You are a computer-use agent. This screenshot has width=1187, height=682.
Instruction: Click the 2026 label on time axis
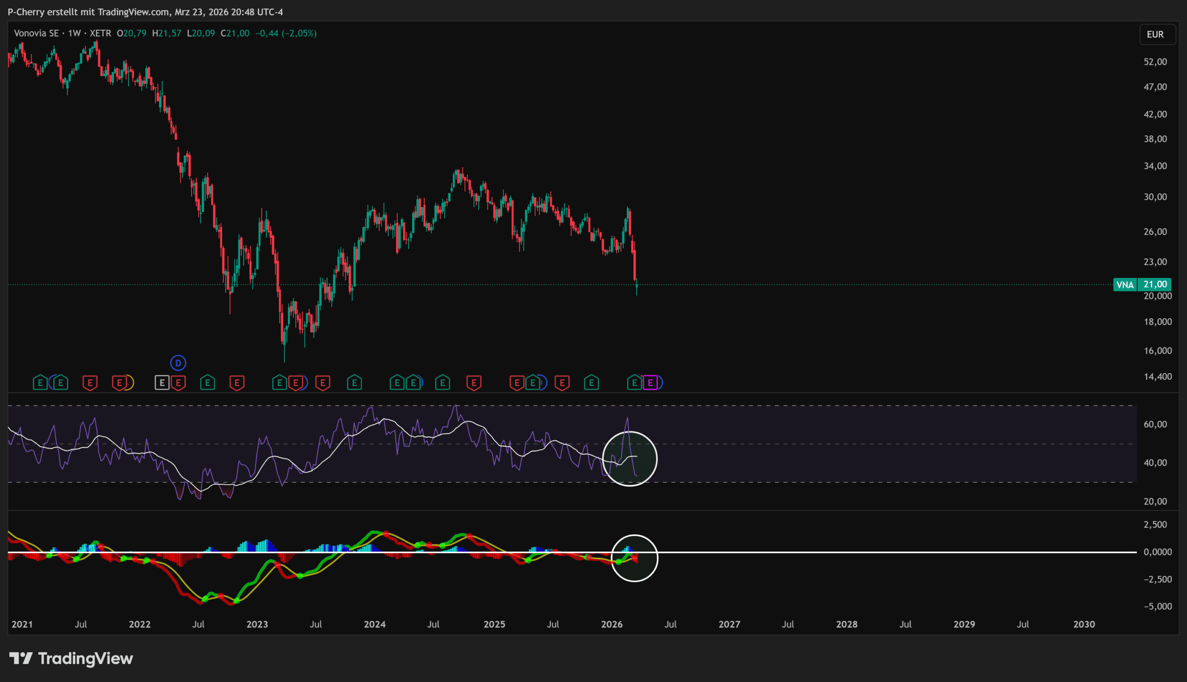[612, 625]
